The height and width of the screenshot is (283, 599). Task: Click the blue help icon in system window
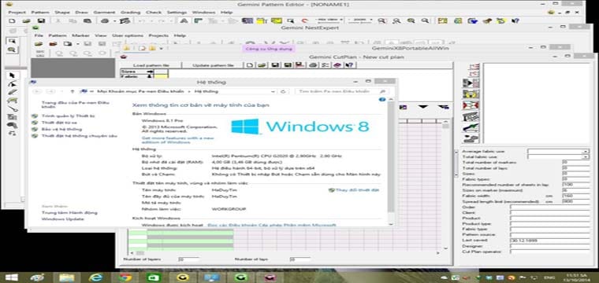coord(382,100)
